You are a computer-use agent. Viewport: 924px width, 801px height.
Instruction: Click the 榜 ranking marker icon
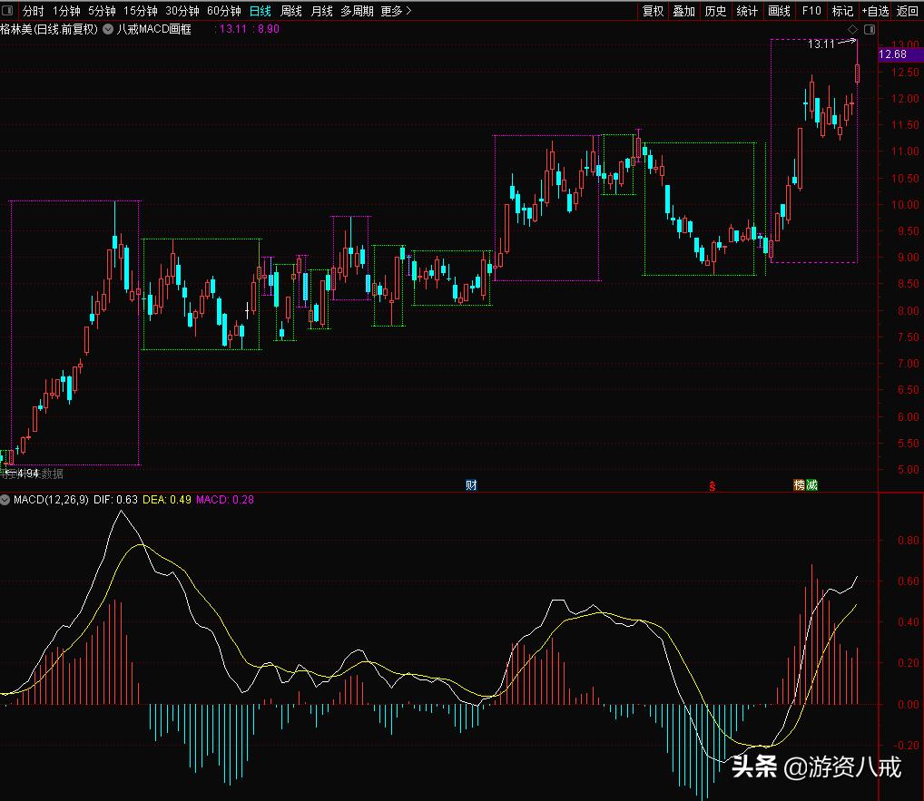click(x=799, y=485)
